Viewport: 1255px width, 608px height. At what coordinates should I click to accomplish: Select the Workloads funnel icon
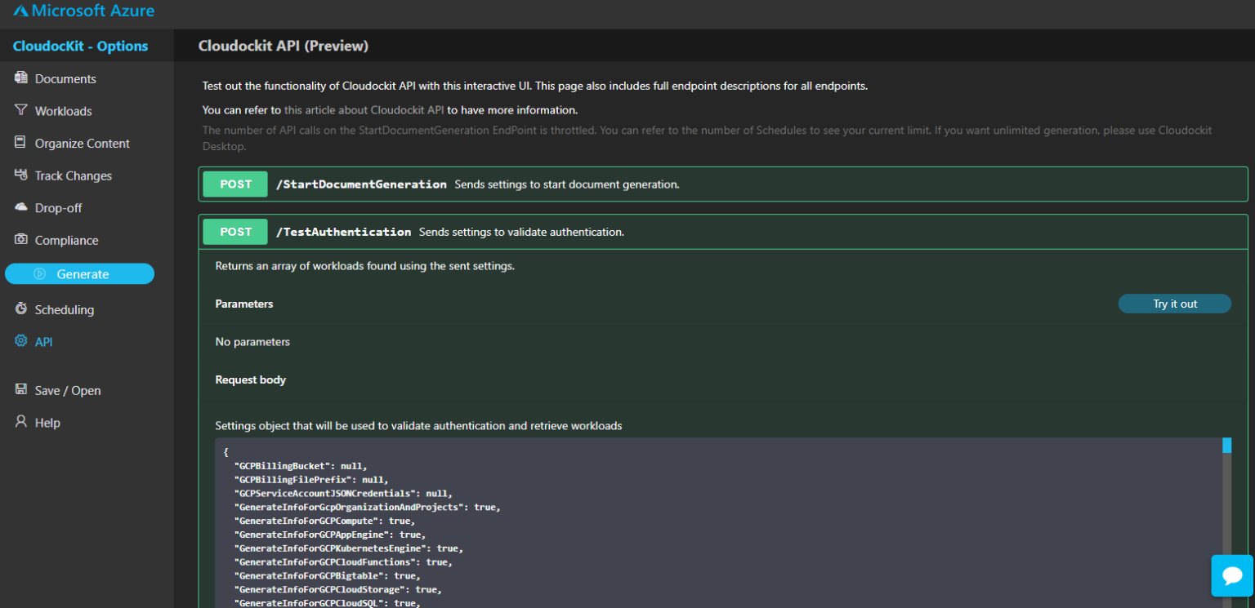tap(20, 110)
